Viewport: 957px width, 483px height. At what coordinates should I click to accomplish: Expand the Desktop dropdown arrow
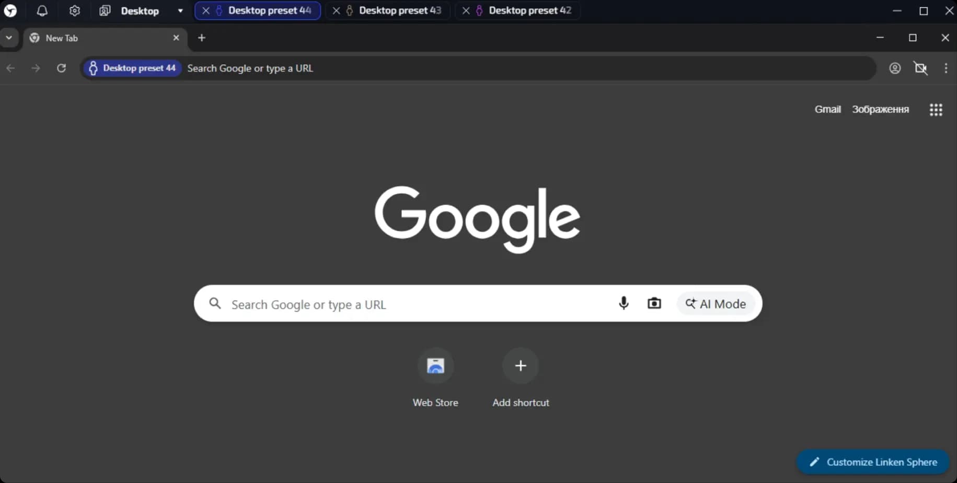click(x=180, y=11)
